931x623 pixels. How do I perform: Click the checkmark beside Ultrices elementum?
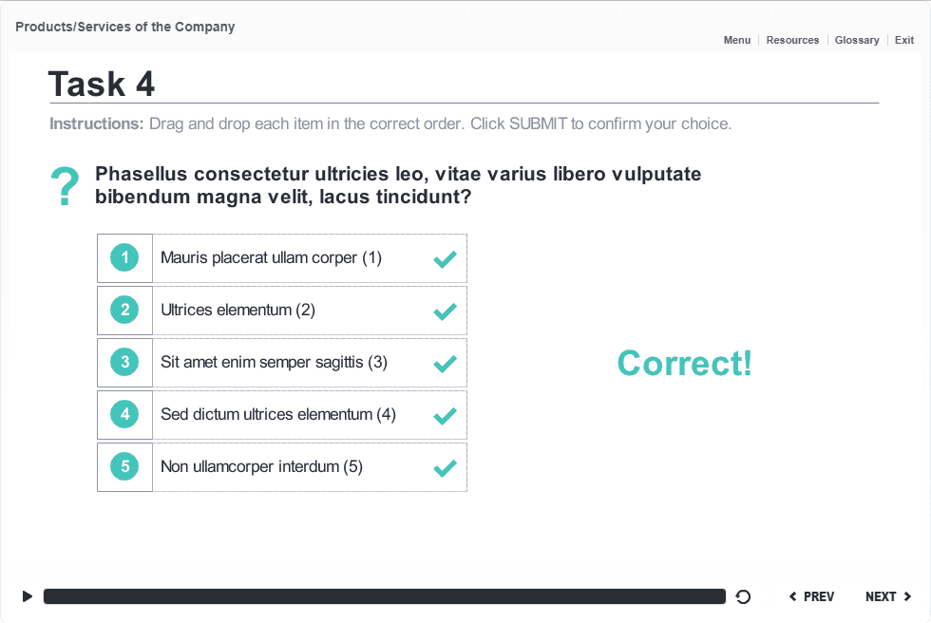445,310
